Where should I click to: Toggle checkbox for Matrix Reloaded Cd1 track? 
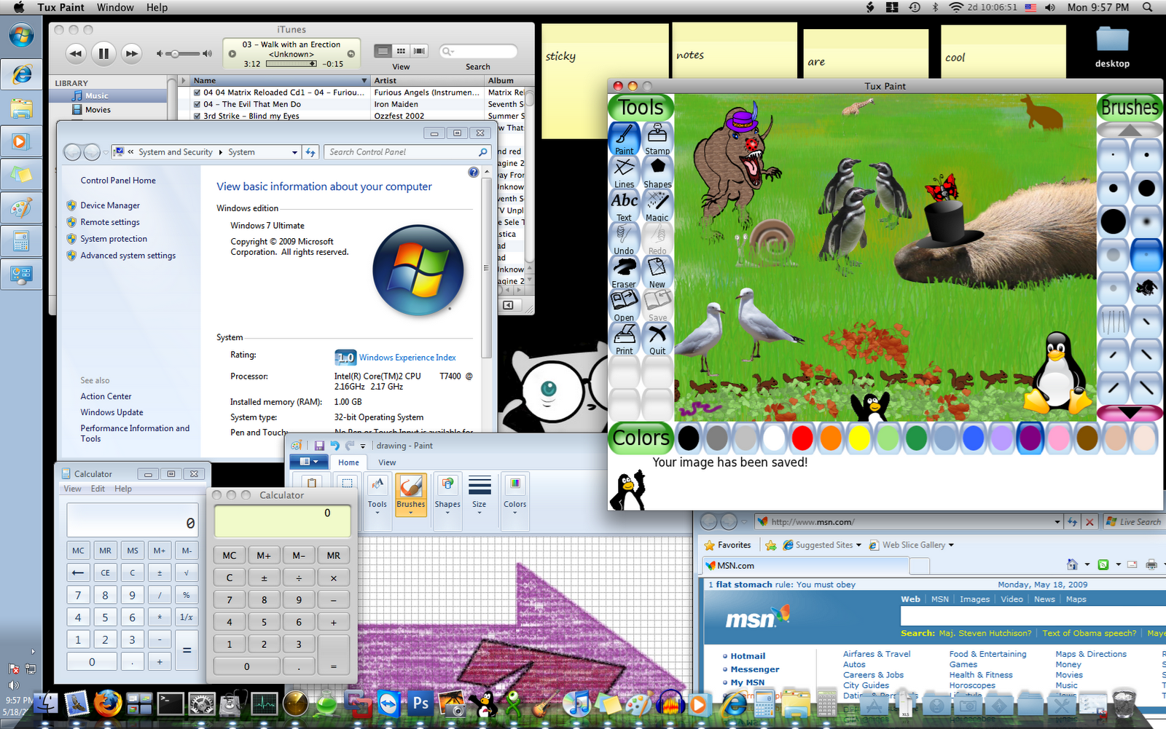[x=197, y=92]
